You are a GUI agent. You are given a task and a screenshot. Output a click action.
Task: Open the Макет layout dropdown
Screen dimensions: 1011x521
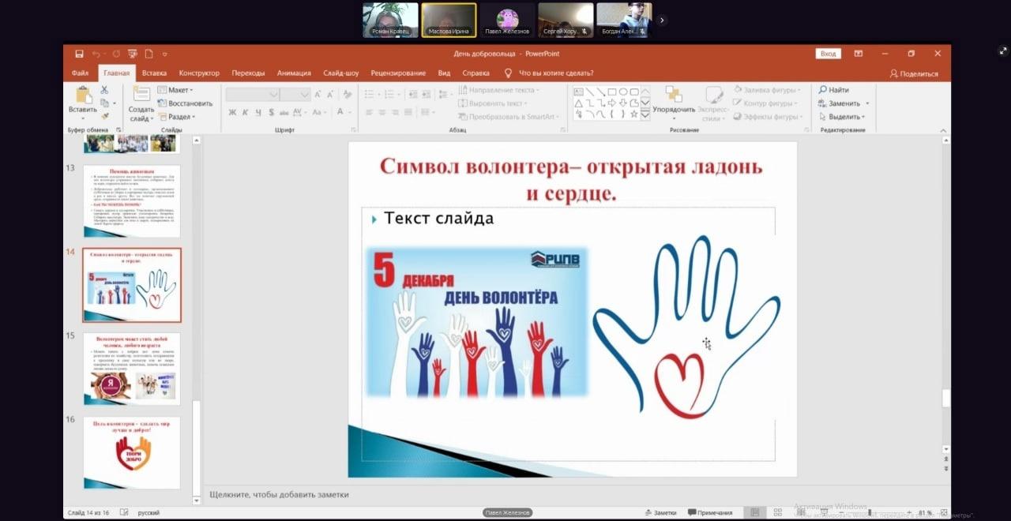point(175,90)
